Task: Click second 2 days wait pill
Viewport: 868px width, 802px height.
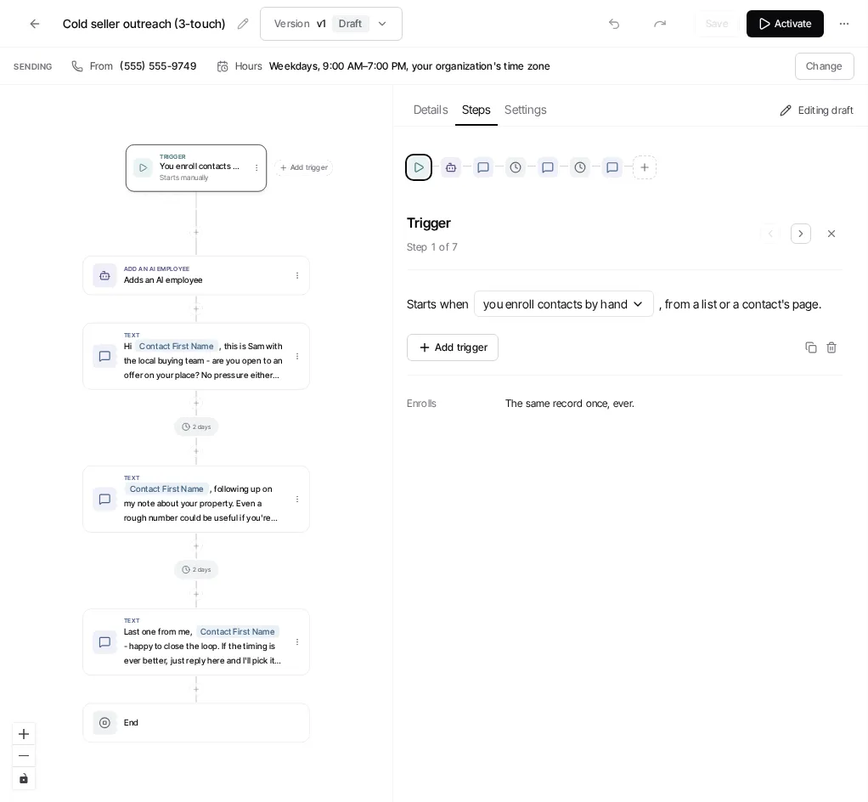Action: coord(196,569)
